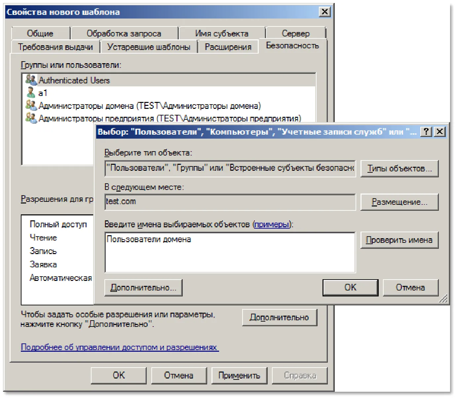Image resolution: width=457 pixels, height=399 pixels.
Task: Go to the Требования выдачи tab
Action: tap(55, 47)
